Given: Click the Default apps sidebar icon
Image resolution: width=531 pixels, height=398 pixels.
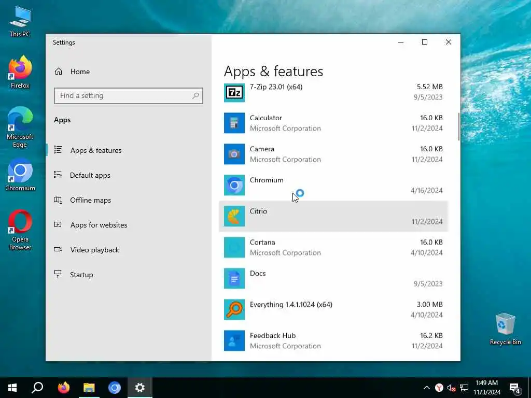Looking at the screenshot, I should (58, 175).
